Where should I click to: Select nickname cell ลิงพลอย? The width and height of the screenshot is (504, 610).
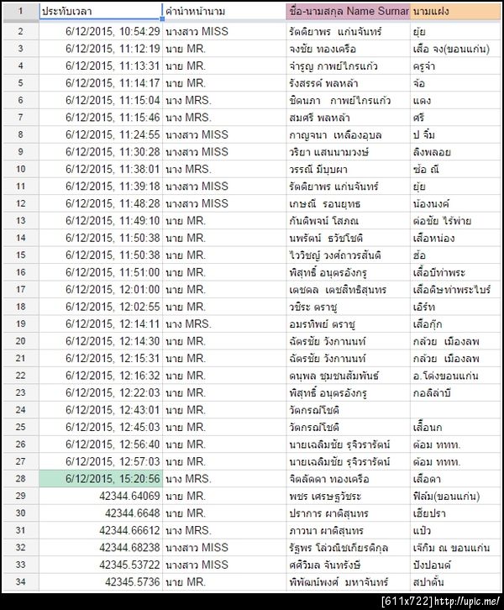point(455,152)
